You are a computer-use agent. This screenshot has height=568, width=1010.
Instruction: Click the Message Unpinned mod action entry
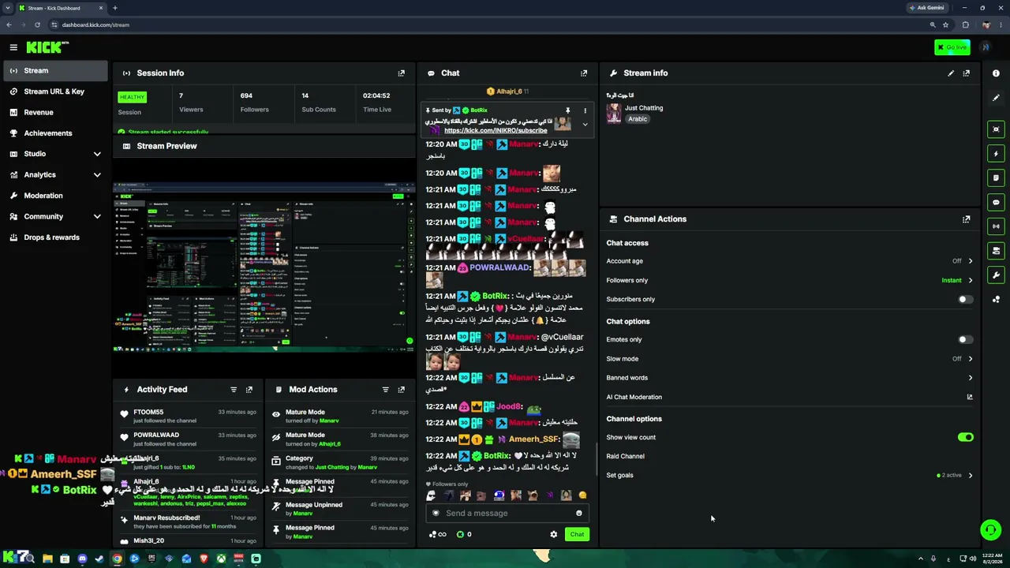click(x=342, y=510)
